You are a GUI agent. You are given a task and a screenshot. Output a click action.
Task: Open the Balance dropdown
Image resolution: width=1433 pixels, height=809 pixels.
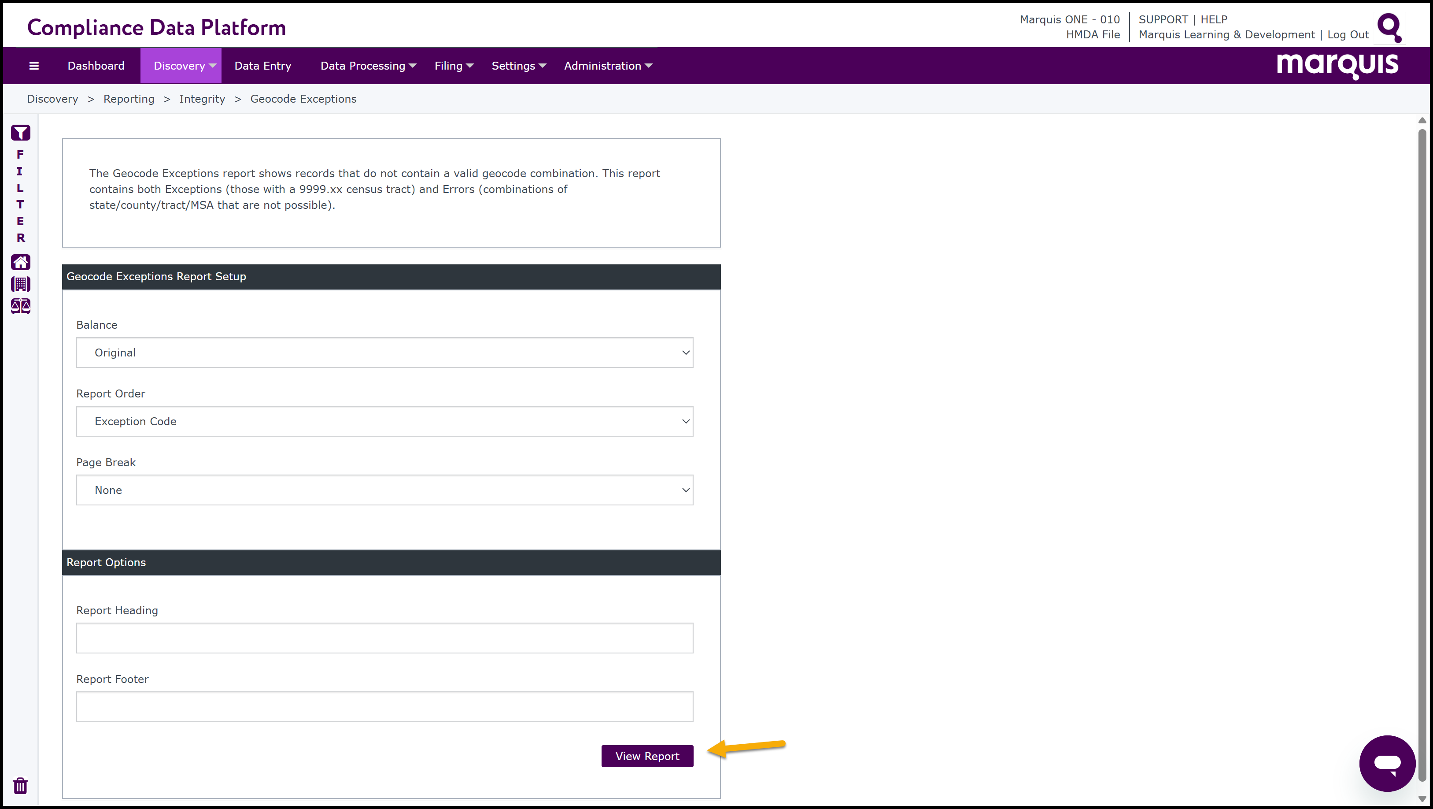[x=384, y=353]
